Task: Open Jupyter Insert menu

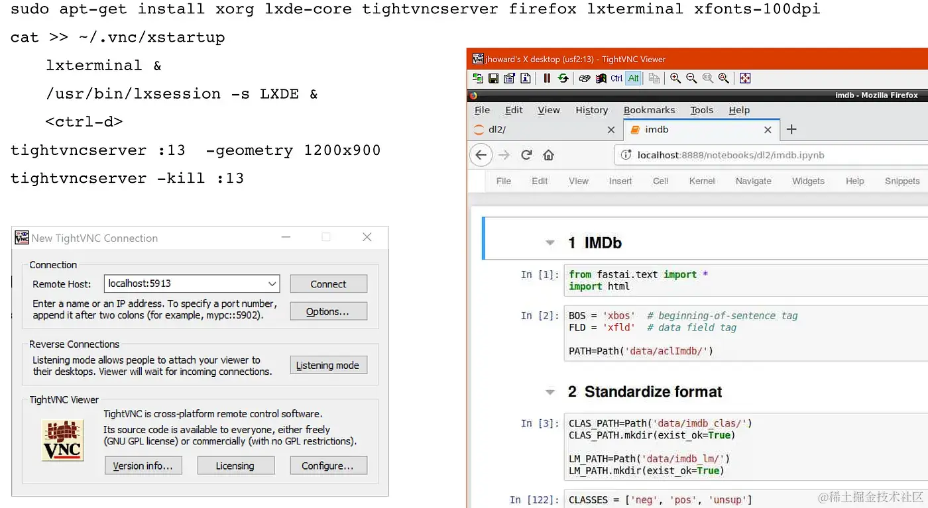Action: 620,181
